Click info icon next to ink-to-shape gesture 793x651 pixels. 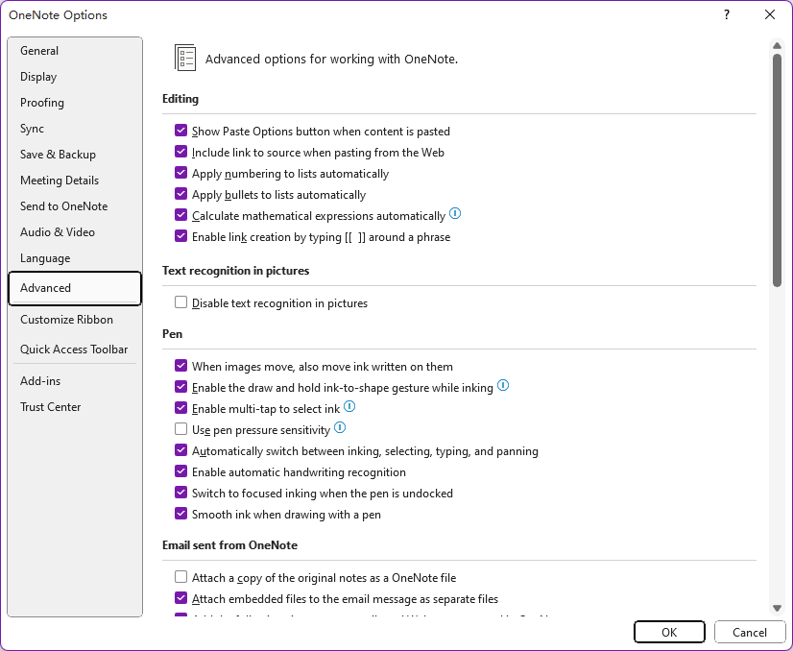tap(503, 386)
